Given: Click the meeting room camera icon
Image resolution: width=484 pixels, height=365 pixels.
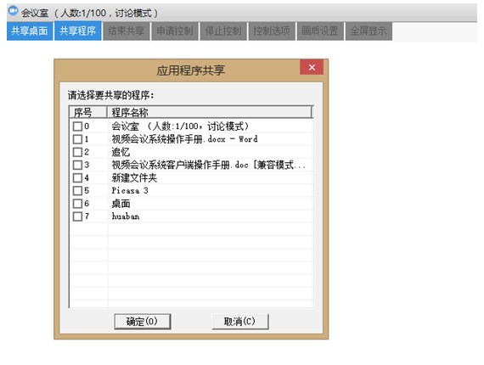Looking at the screenshot, I should (14, 11).
